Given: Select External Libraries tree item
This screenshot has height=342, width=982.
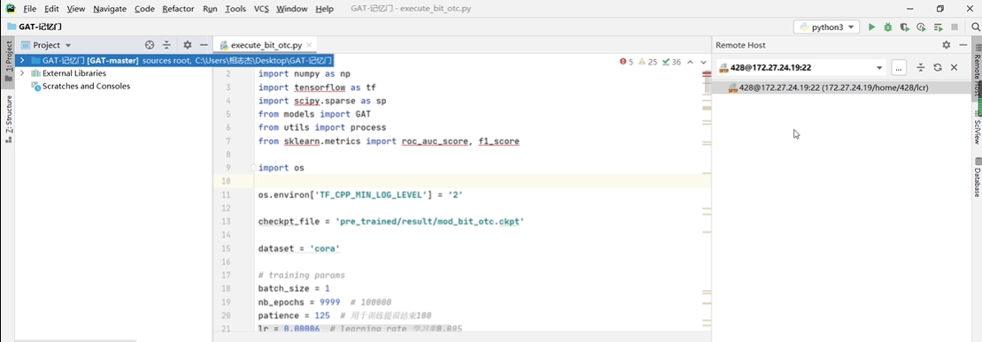Looking at the screenshot, I should click(x=68, y=73).
